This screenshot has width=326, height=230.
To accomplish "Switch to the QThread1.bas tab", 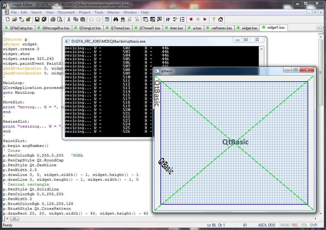I will (x=148, y=28).
